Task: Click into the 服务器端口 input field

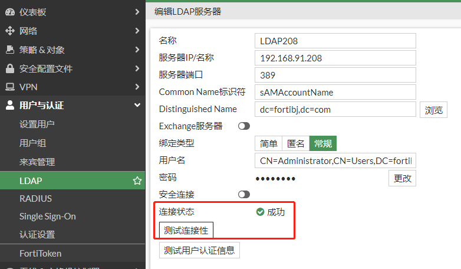Action: pos(335,76)
